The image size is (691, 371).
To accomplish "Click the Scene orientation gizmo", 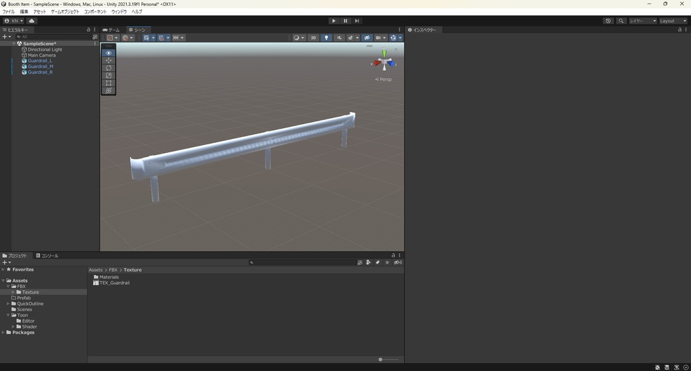I will coord(384,62).
